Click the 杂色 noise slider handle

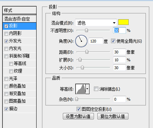point(77,99)
